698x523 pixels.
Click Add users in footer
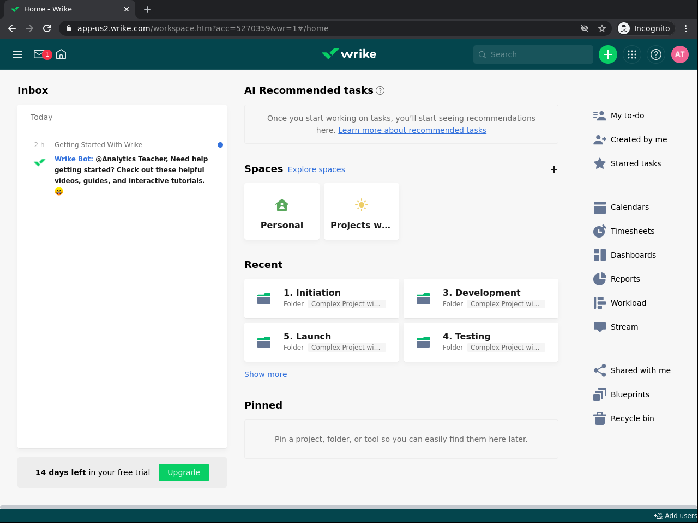click(x=676, y=516)
